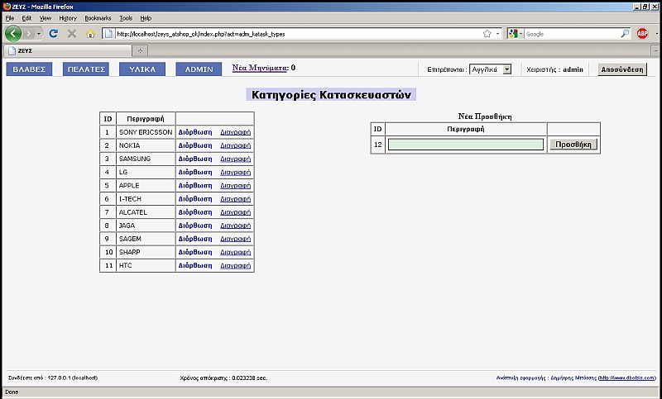662x399 pixels.
Task: Open the Αγγλικά language dropdown
Action: coord(491,69)
